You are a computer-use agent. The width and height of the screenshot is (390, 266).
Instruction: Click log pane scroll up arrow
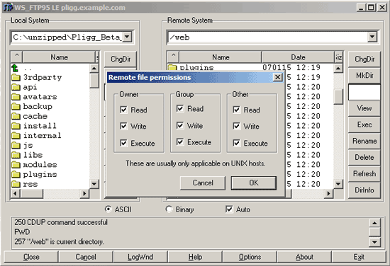(374, 223)
